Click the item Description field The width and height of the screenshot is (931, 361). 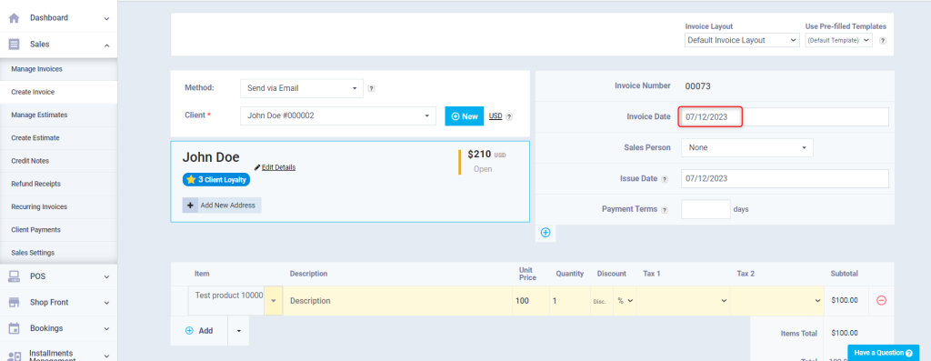(398, 301)
